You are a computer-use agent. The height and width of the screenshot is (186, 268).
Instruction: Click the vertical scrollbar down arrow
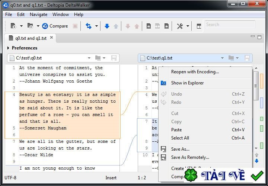point(256,148)
